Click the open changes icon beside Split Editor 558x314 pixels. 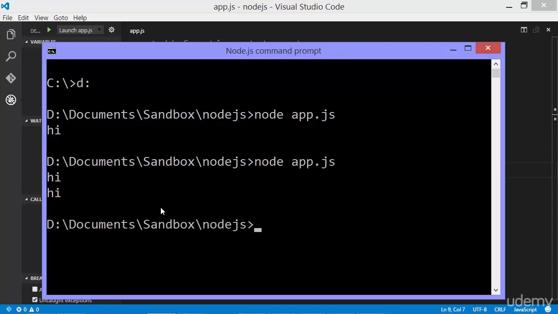pos(536,30)
